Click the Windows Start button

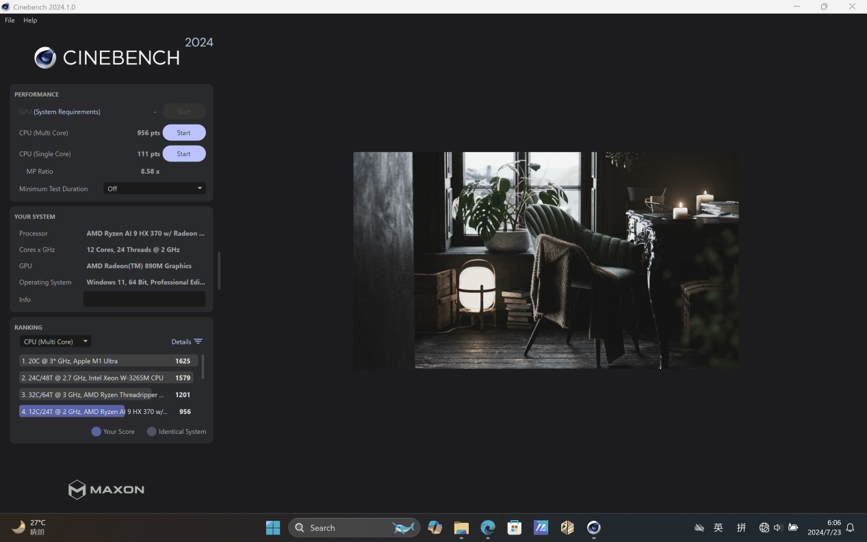click(273, 528)
